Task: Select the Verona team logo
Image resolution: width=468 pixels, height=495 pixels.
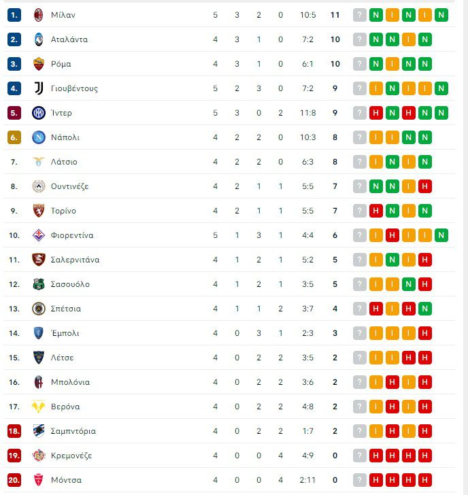Action: point(39,407)
